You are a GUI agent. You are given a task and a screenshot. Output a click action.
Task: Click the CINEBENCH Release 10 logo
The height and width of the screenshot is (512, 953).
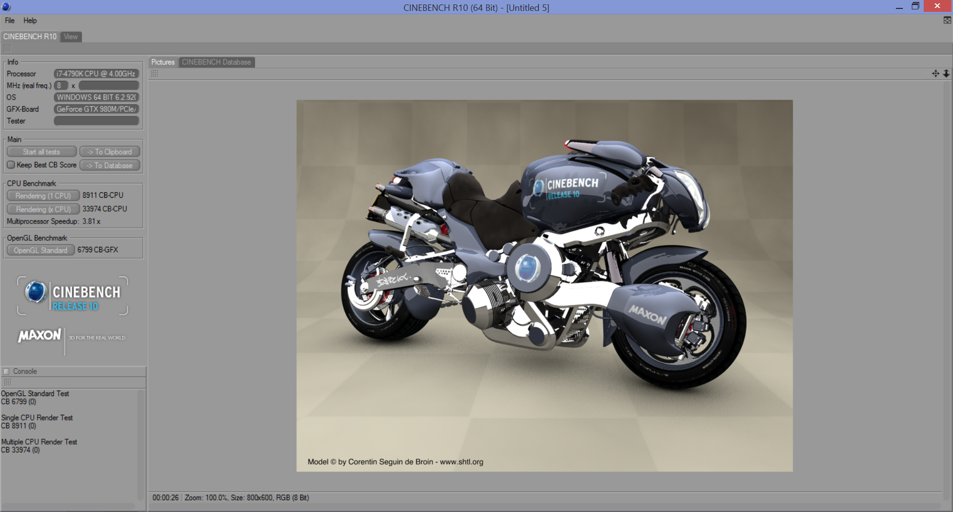click(x=72, y=295)
